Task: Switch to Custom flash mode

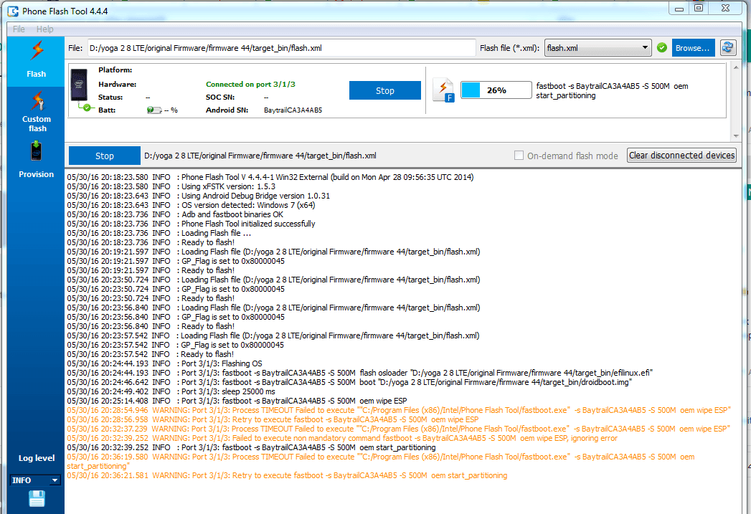Action: point(36,112)
